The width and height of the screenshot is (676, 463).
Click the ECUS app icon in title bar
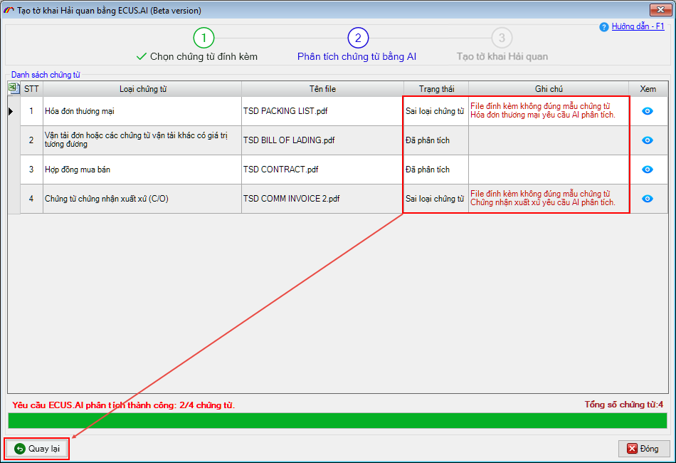[x=9, y=11]
